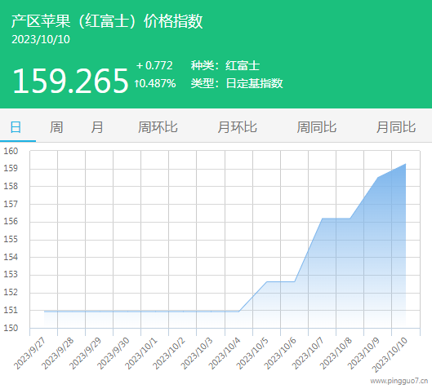
Task: Click the 2023/10/7 chart data point
Action: [x=322, y=219]
